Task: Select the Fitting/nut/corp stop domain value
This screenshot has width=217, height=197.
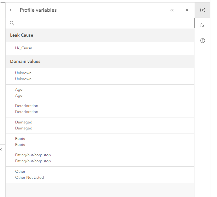Action: (x=33, y=158)
